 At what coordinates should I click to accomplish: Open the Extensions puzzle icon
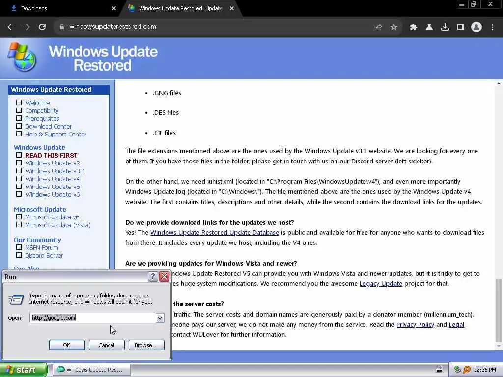(414, 27)
